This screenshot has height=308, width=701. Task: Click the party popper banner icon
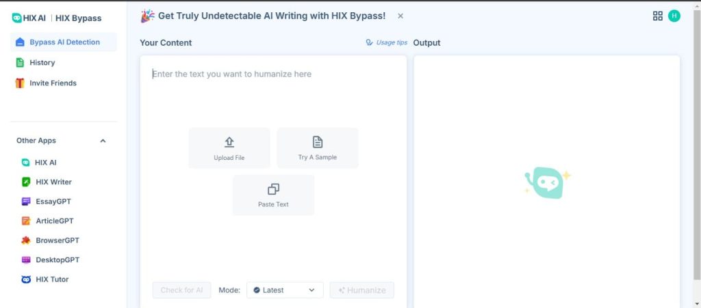click(x=148, y=16)
